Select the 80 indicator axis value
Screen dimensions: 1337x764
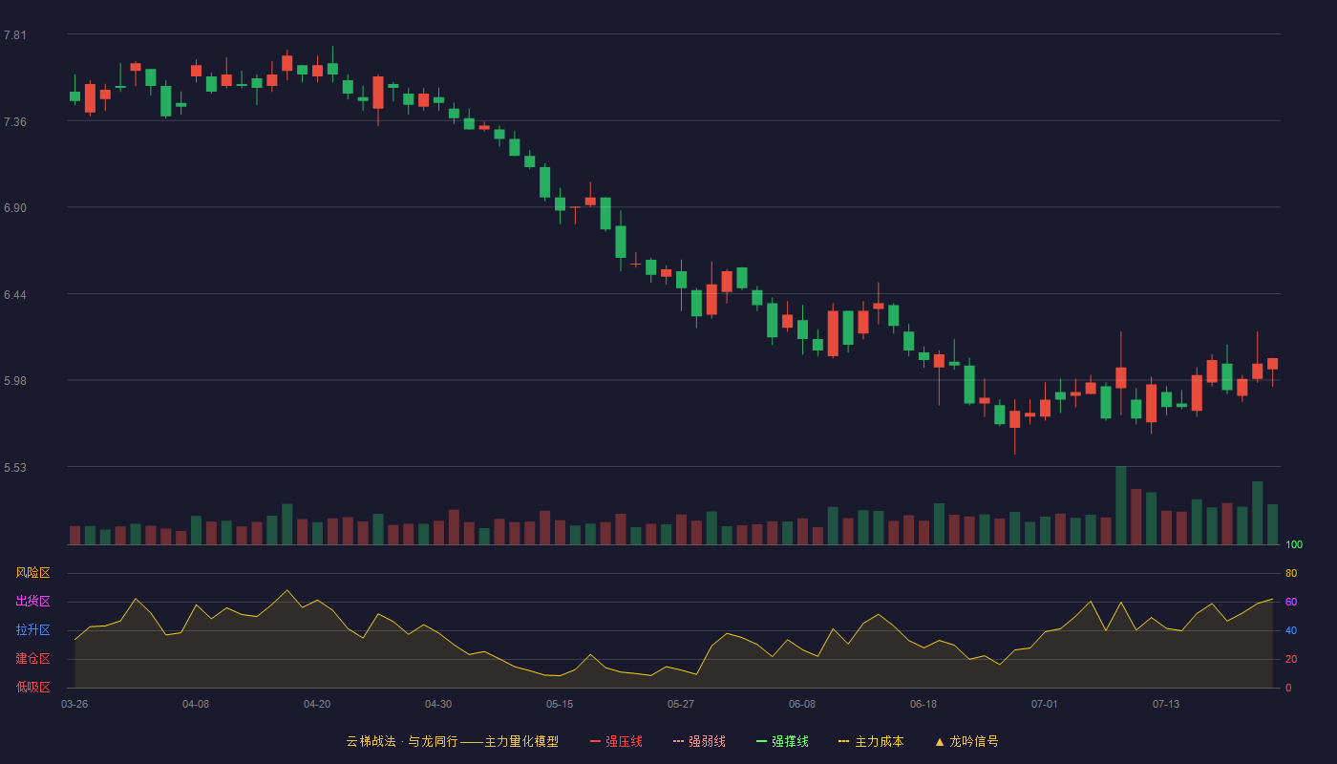click(x=1291, y=574)
